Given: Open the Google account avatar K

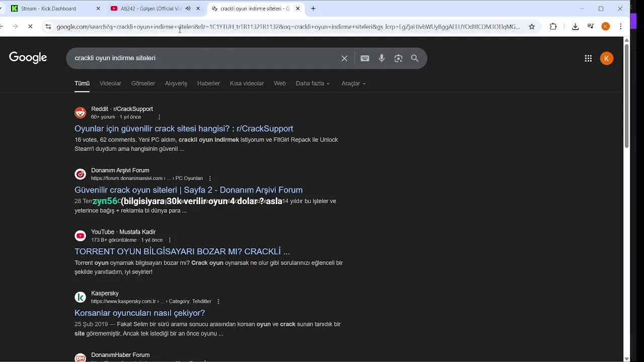Looking at the screenshot, I should click(607, 58).
